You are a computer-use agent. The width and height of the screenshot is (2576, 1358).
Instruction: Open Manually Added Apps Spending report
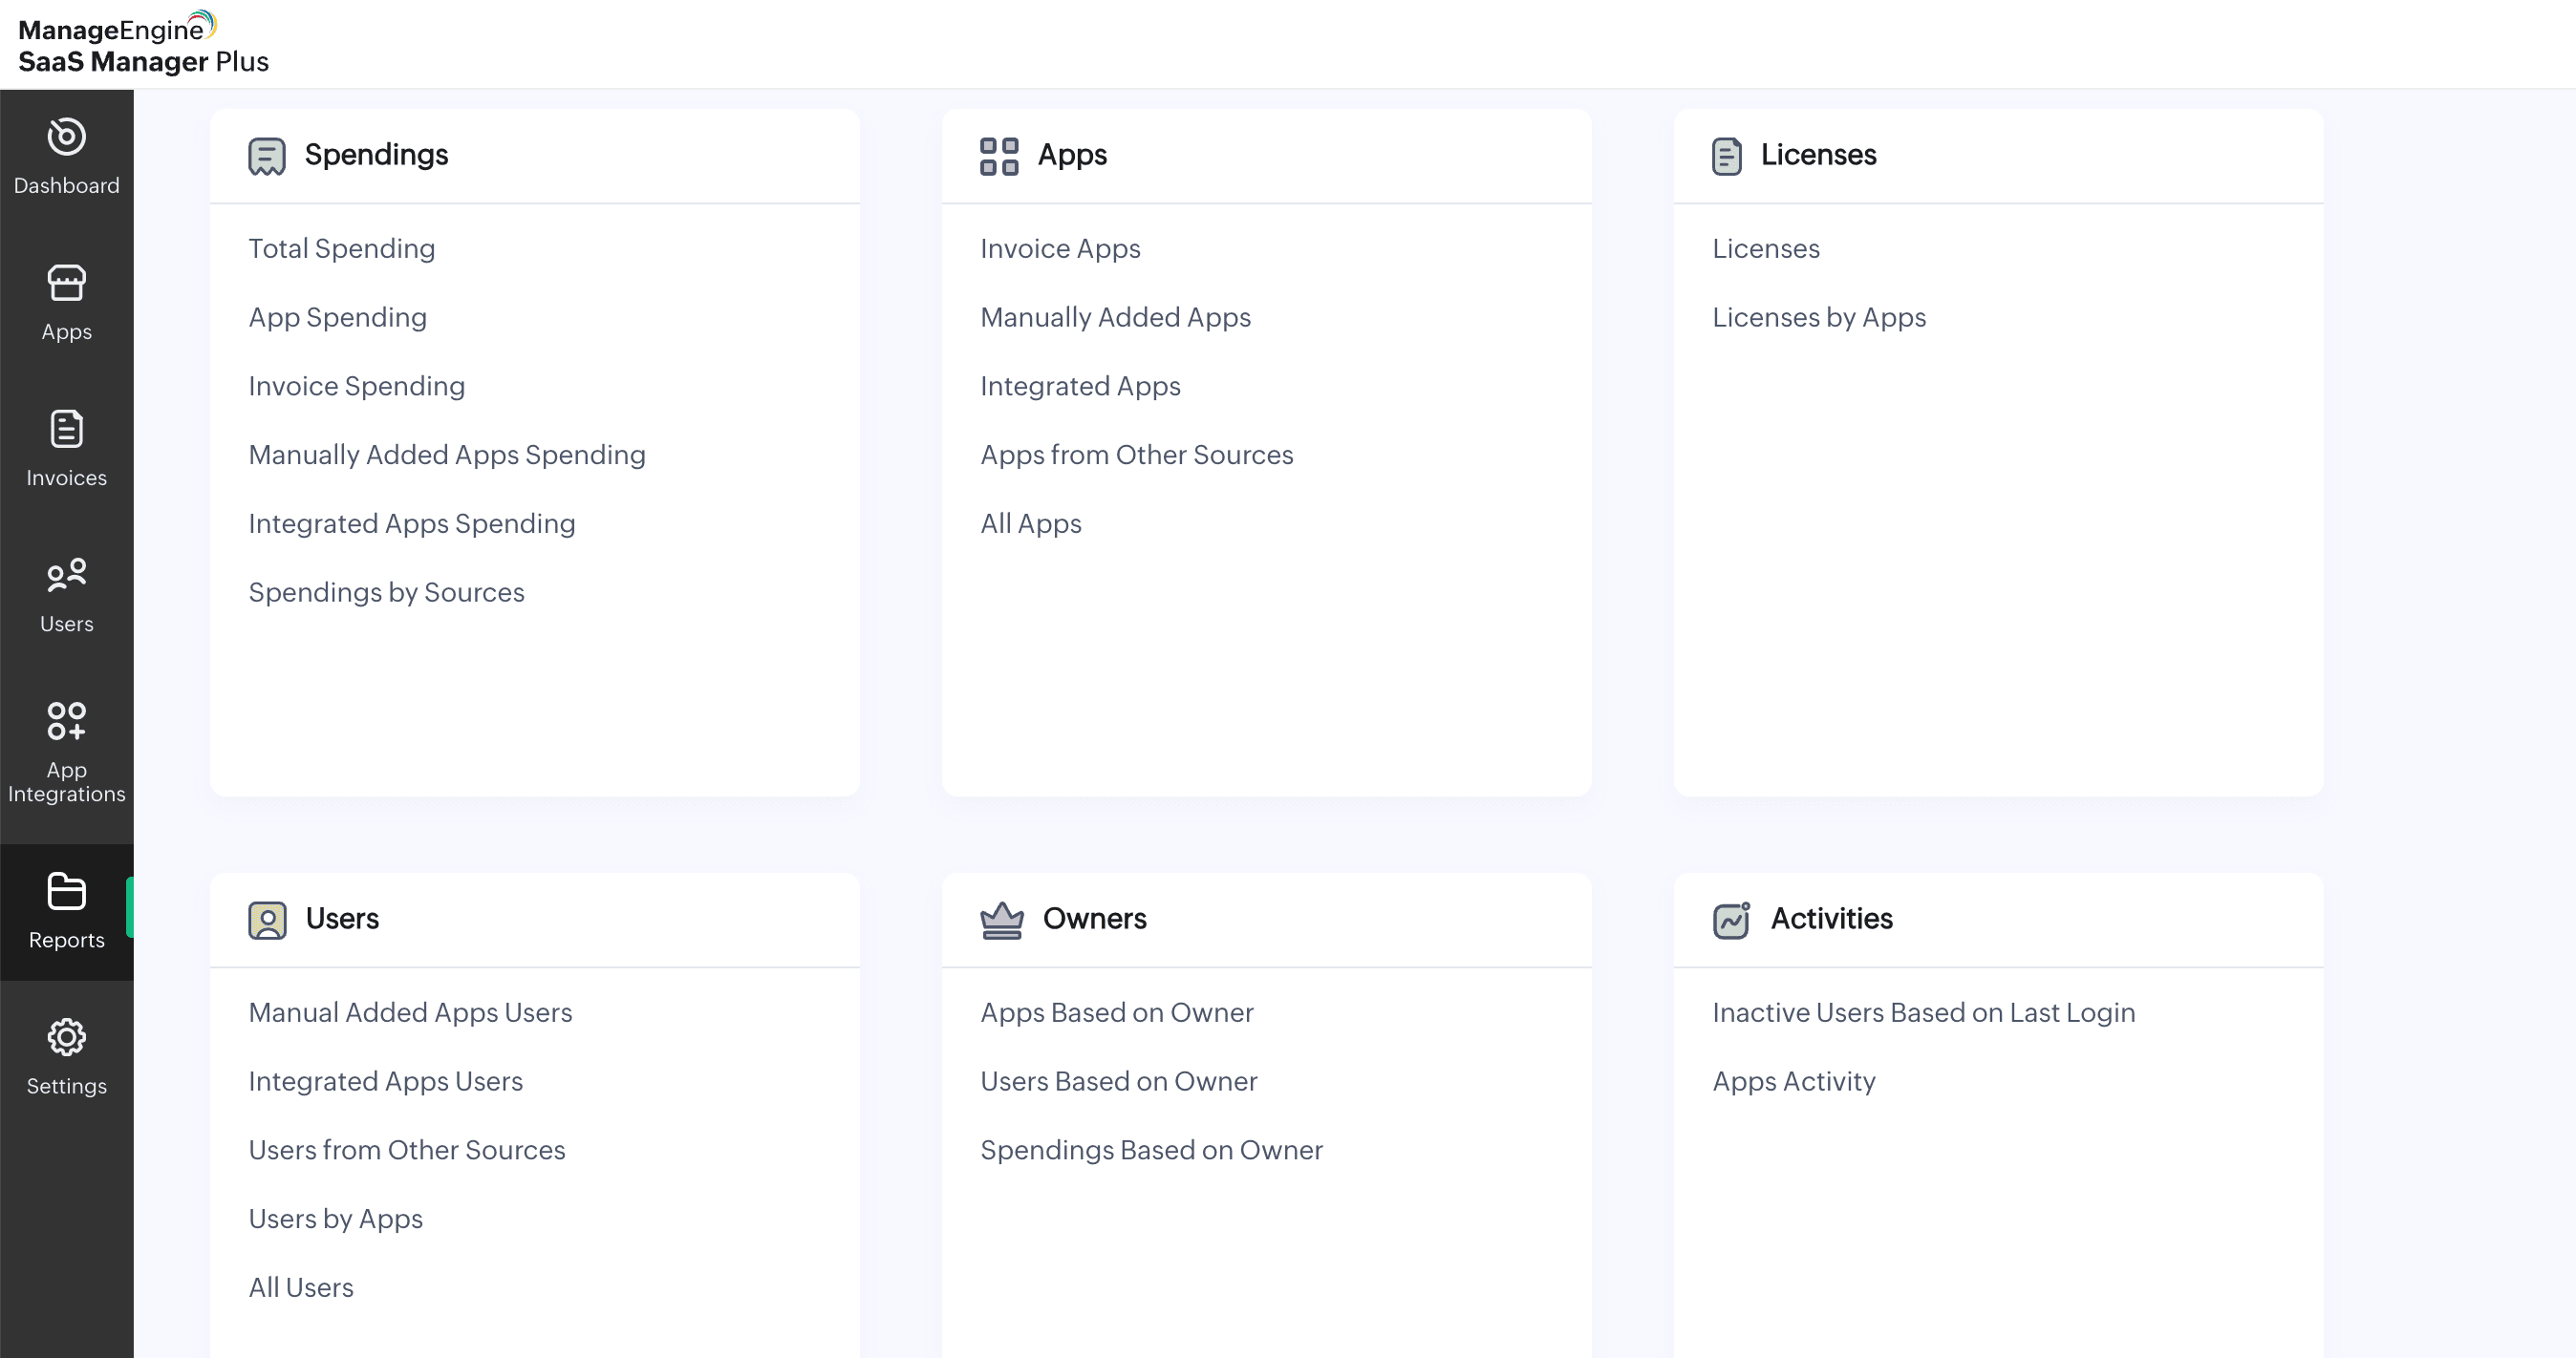click(x=446, y=455)
